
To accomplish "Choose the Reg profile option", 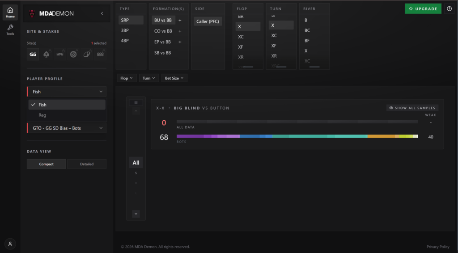I will (x=67, y=115).
